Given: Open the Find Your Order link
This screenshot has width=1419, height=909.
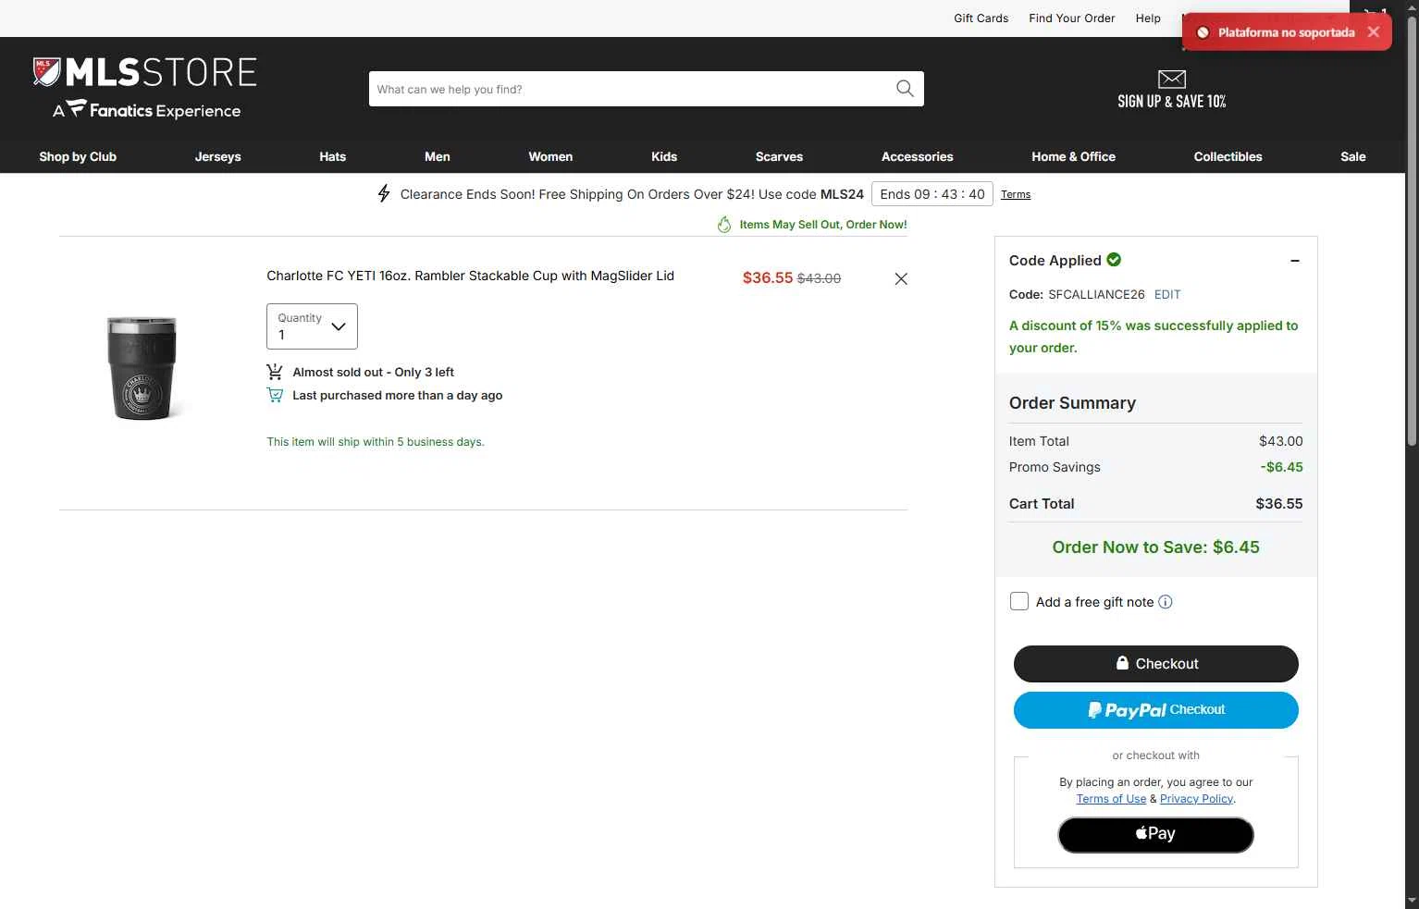Looking at the screenshot, I should 1072,18.
